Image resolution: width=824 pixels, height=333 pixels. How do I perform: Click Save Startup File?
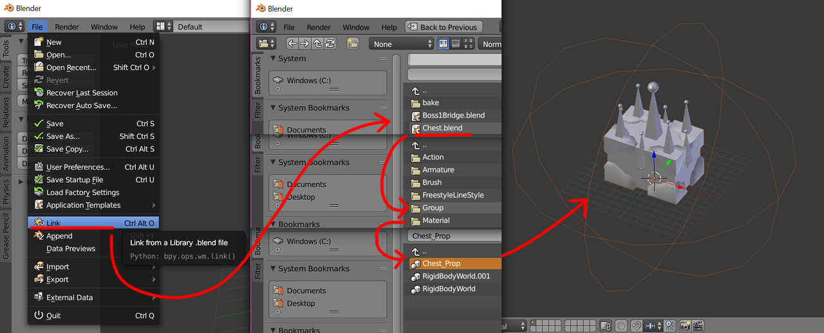click(94, 180)
